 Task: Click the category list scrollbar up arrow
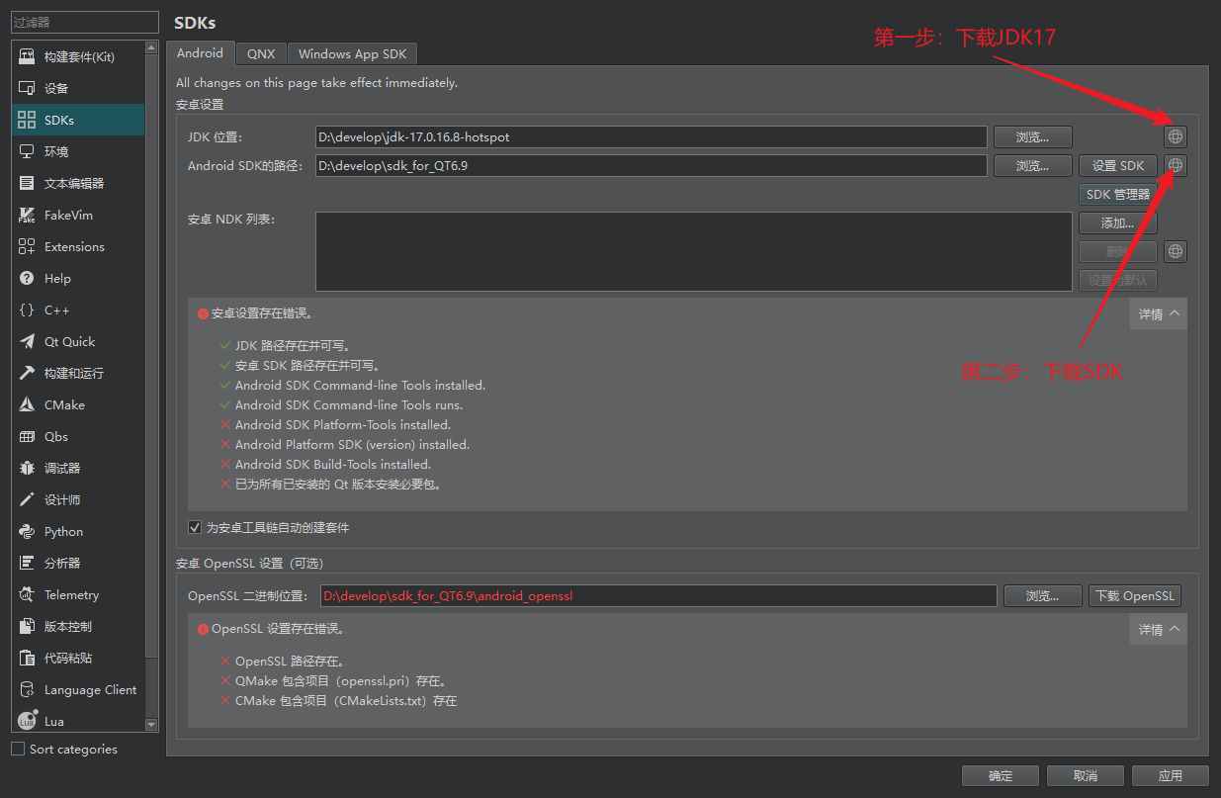(x=151, y=46)
